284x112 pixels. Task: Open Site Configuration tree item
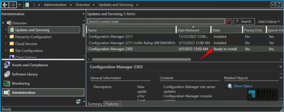[x=29, y=50]
